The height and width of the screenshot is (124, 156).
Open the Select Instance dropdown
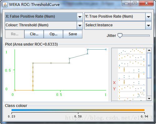point(118,25)
